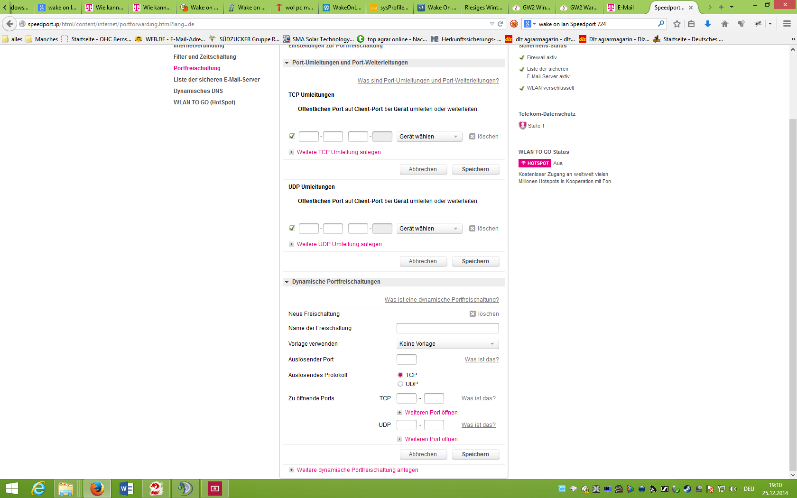The image size is (797, 498).
Task: Open File Explorer from the taskbar
Action: [x=66, y=489]
